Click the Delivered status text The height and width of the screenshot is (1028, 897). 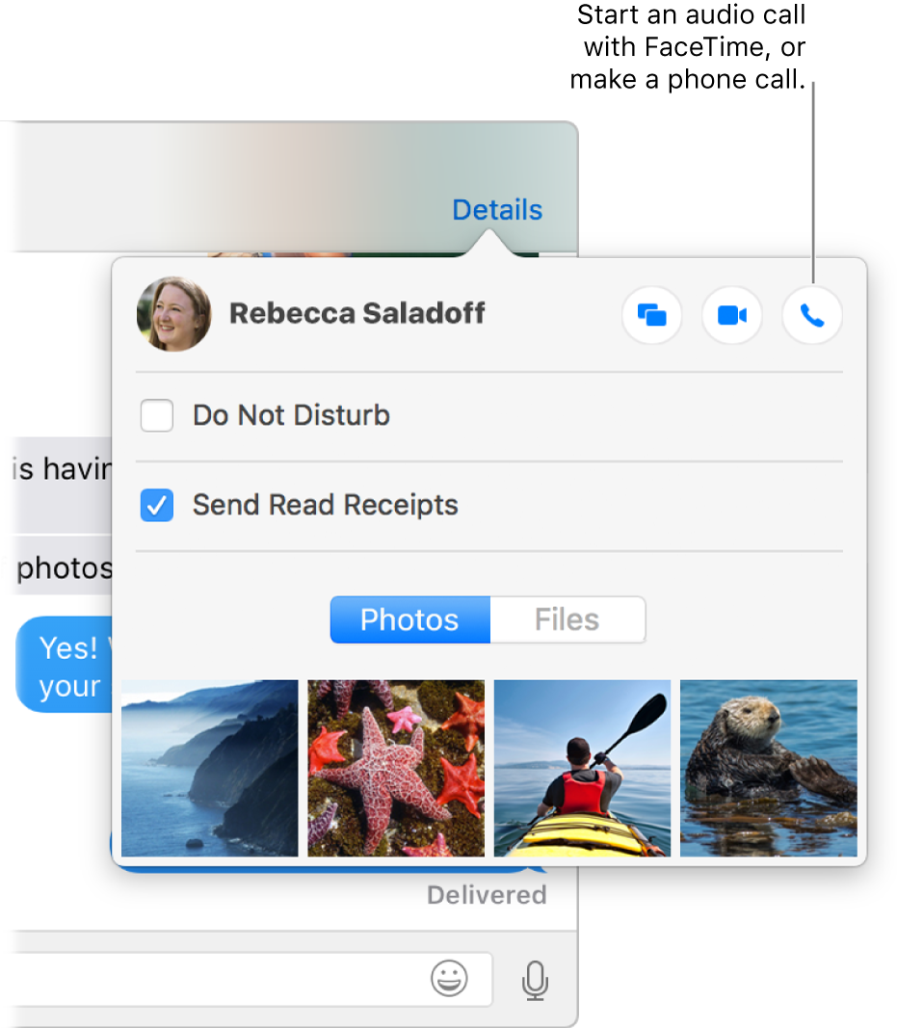pos(487,895)
